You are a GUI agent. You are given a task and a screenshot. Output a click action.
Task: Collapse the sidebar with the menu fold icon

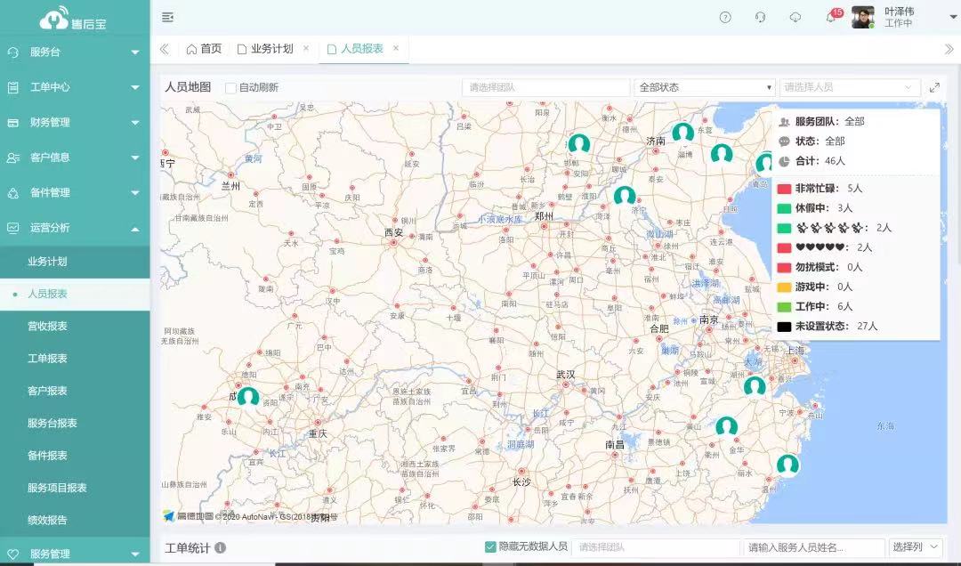[168, 18]
